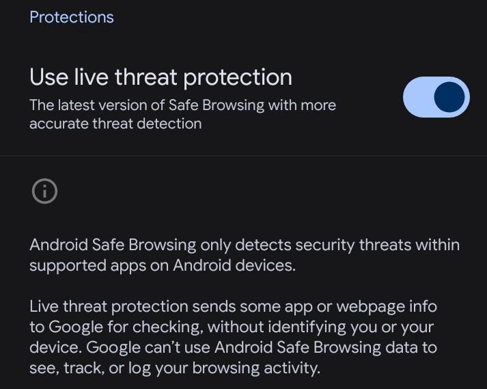Click the divider line below the toggle row
This screenshot has width=487, height=389.
[x=243, y=156]
